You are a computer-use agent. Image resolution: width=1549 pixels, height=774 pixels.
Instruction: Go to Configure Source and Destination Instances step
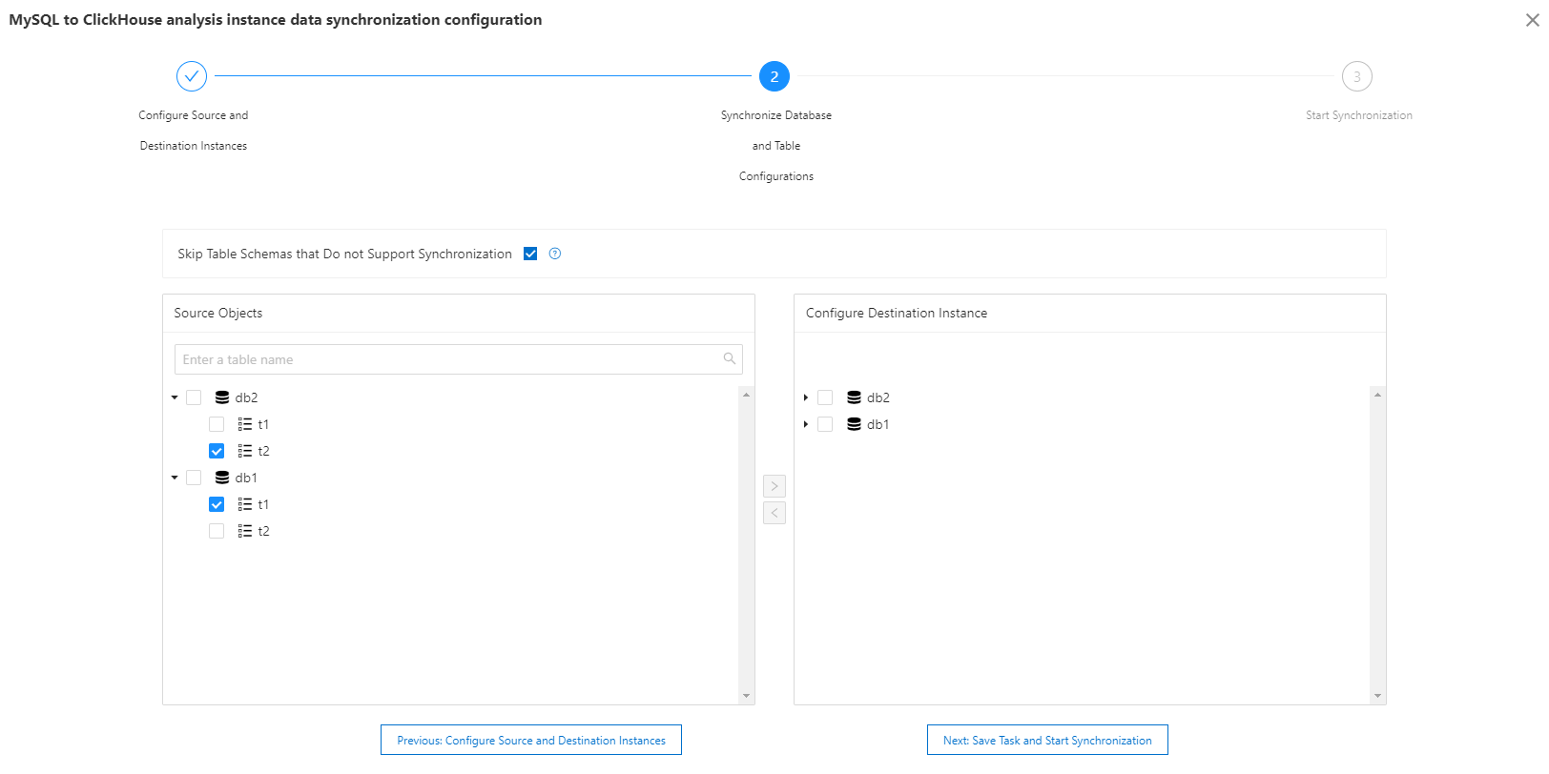194,131
